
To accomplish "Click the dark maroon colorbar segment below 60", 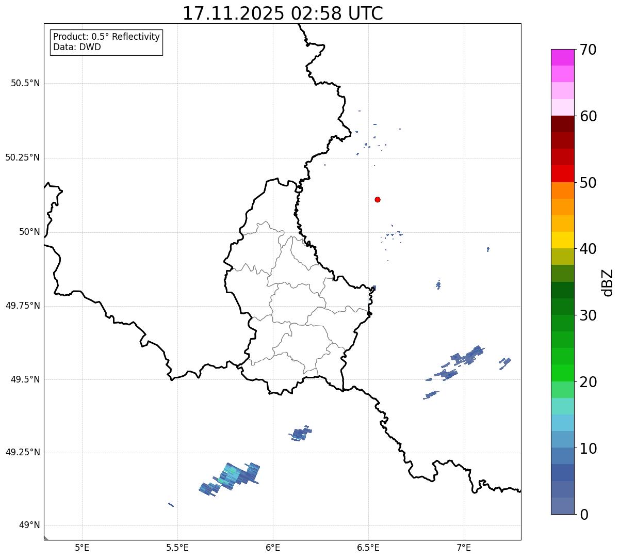I will (x=562, y=124).
